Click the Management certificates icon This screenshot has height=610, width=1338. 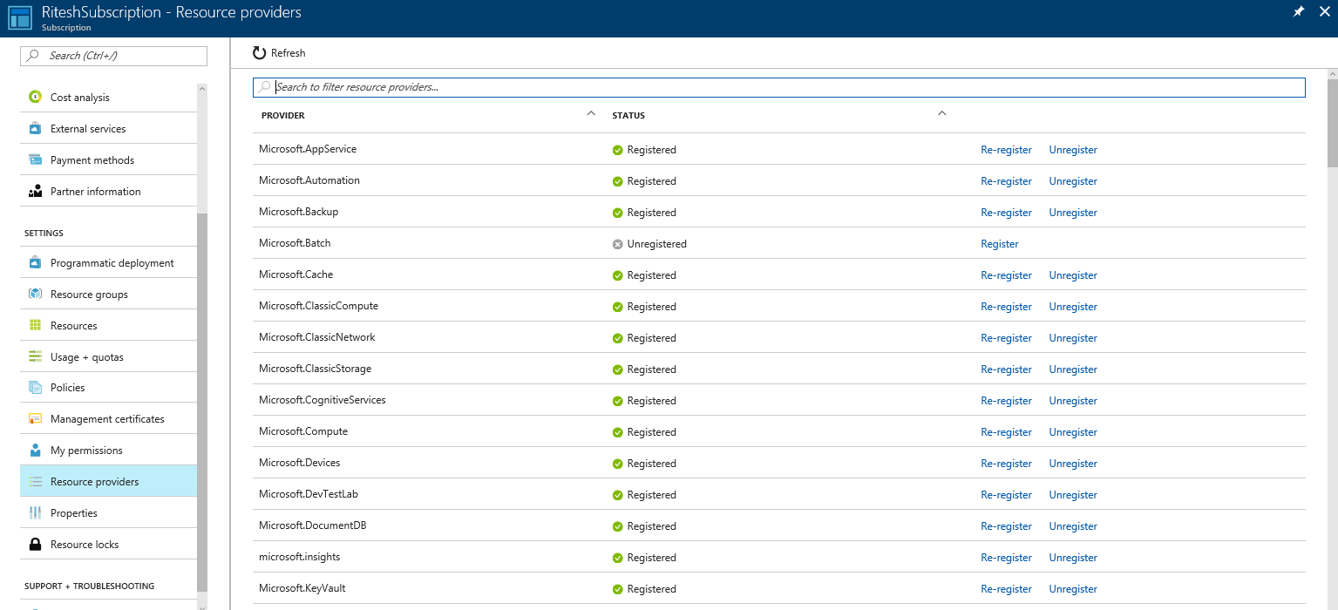click(x=35, y=419)
